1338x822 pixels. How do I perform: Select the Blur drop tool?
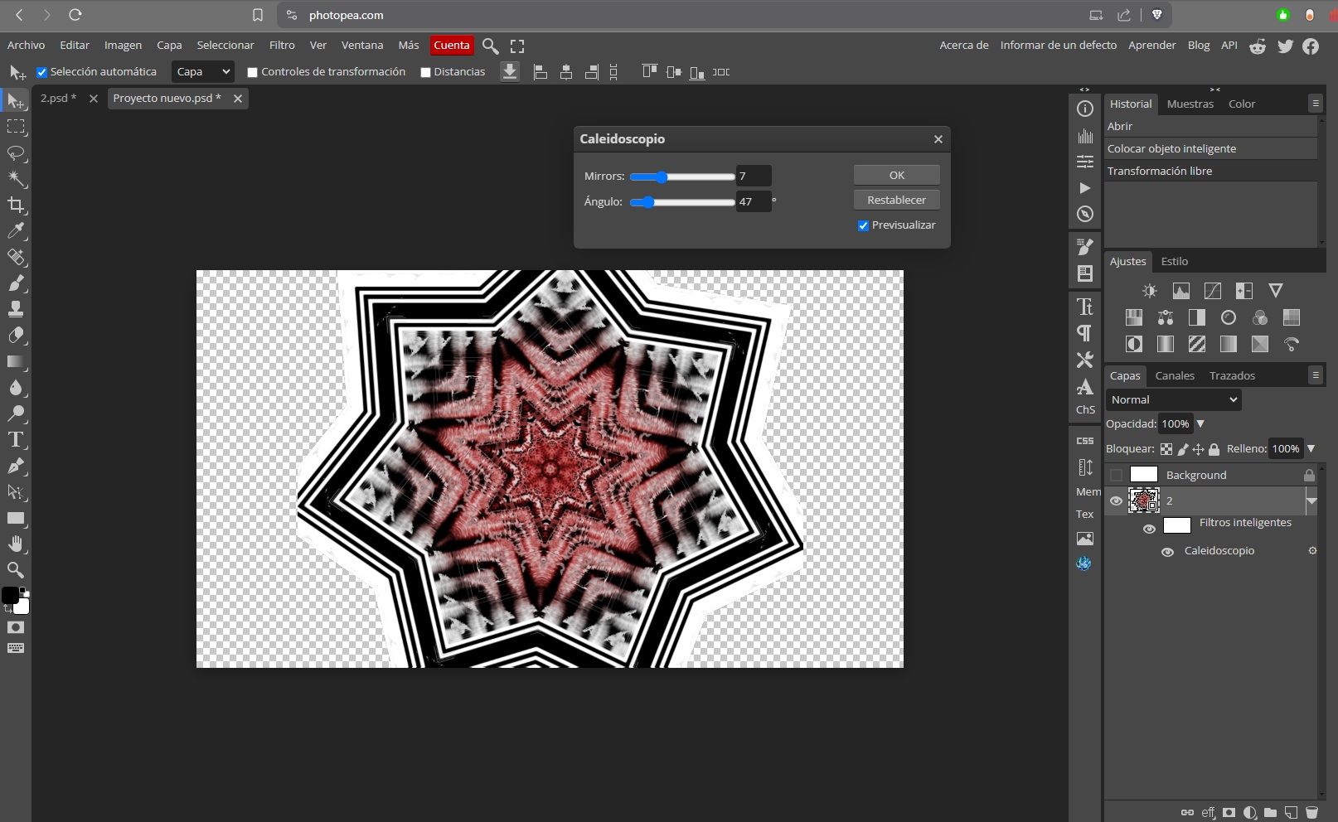click(x=16, y=388)
